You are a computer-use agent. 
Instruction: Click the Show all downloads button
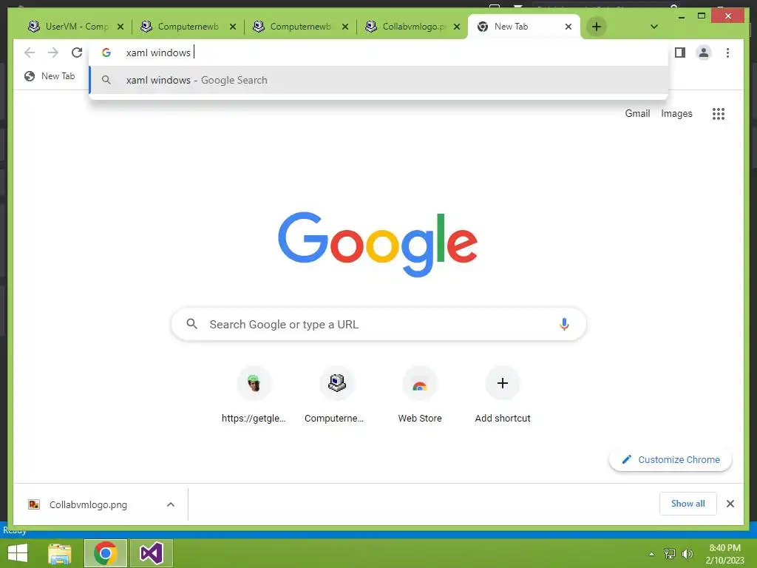click(688, 504)
